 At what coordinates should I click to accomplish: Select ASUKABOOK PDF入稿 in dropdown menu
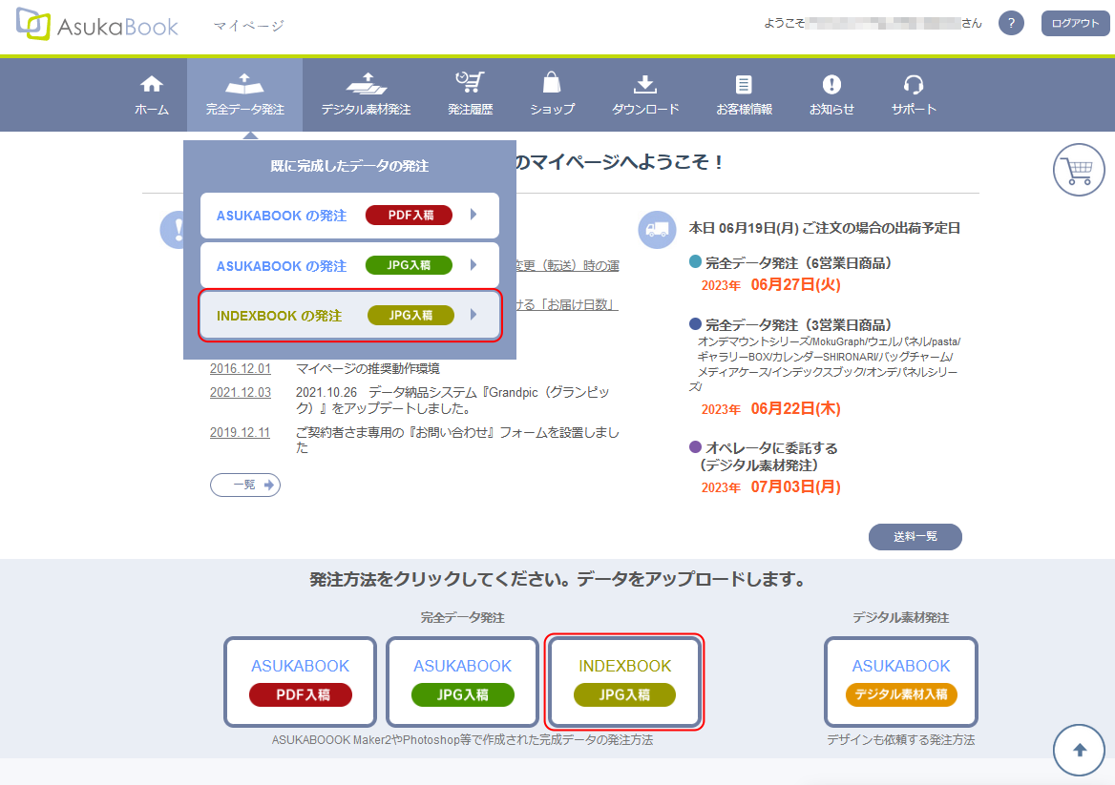349,216
